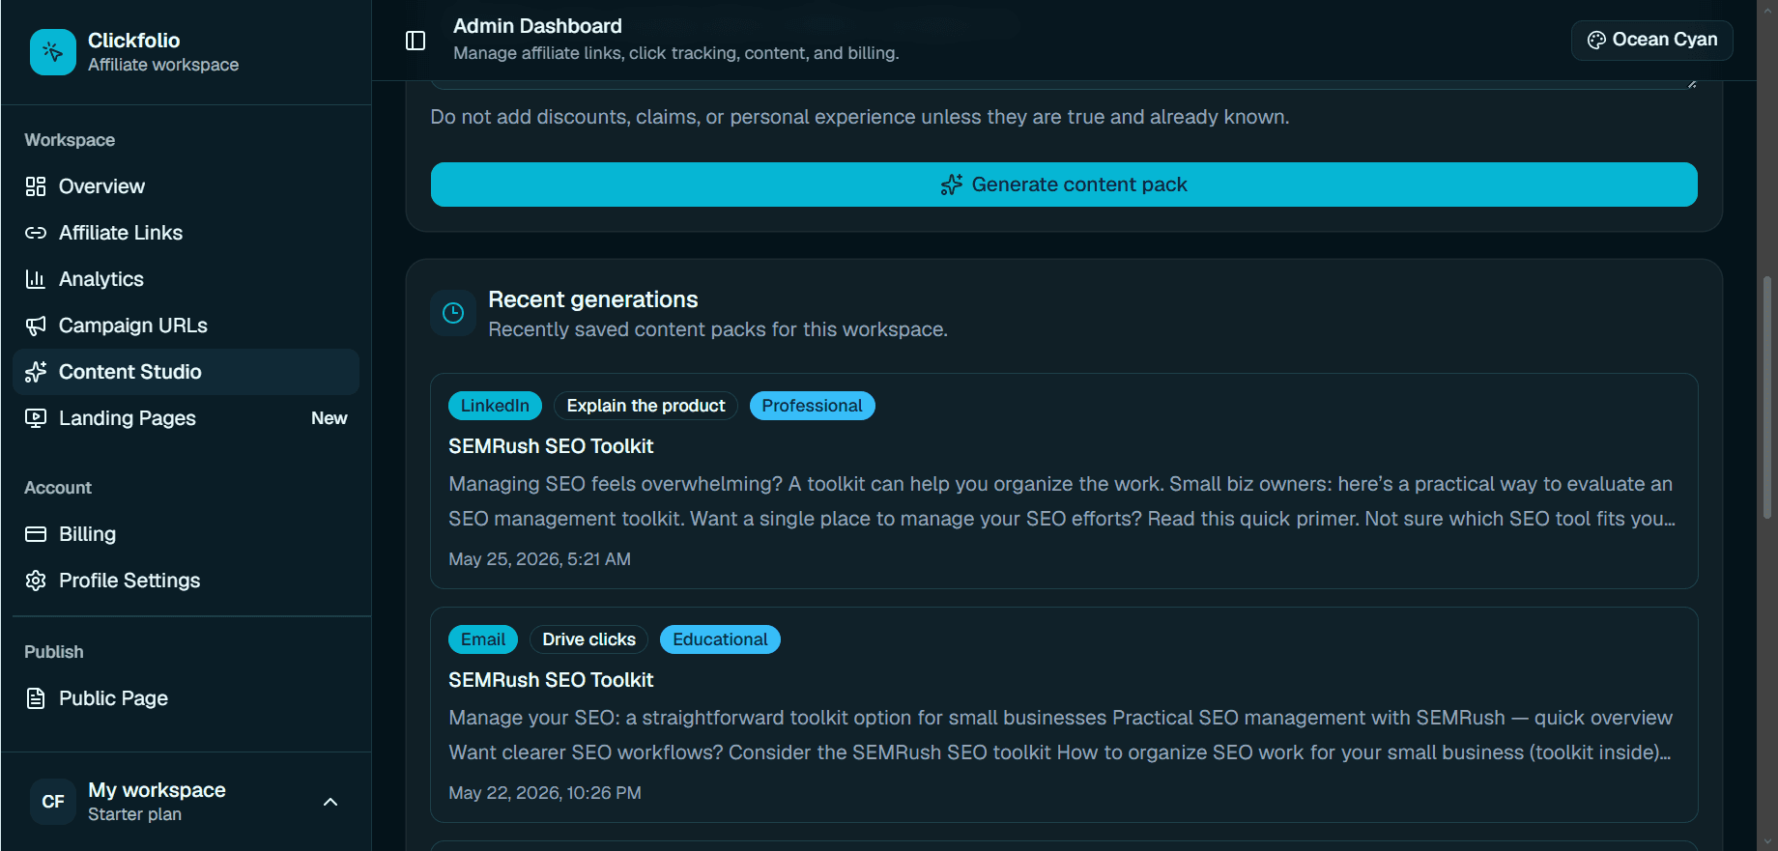Click the Email channel badge
The height and width of the screenshot is (851, 1778).
(483, 639)
